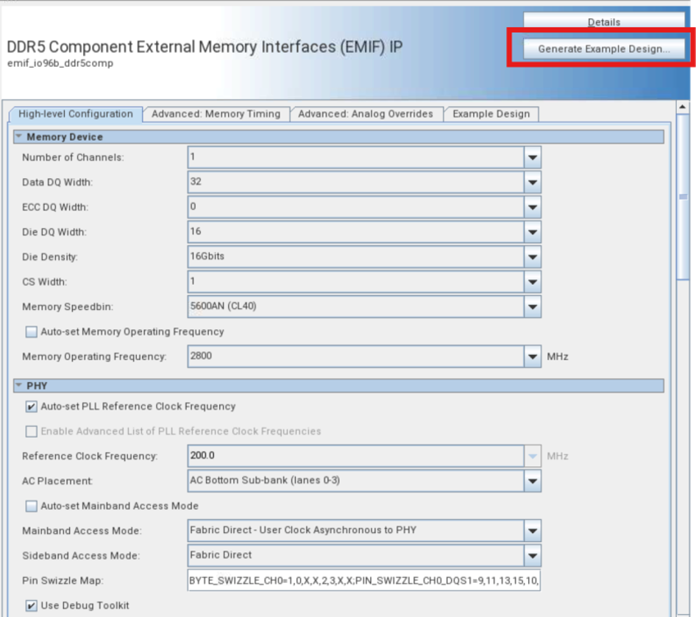The height and width of the screenshot is (617, 696).
Task: Uncheck Auto-set PLL Reference Clock Frequency
Action: (32, 406)
